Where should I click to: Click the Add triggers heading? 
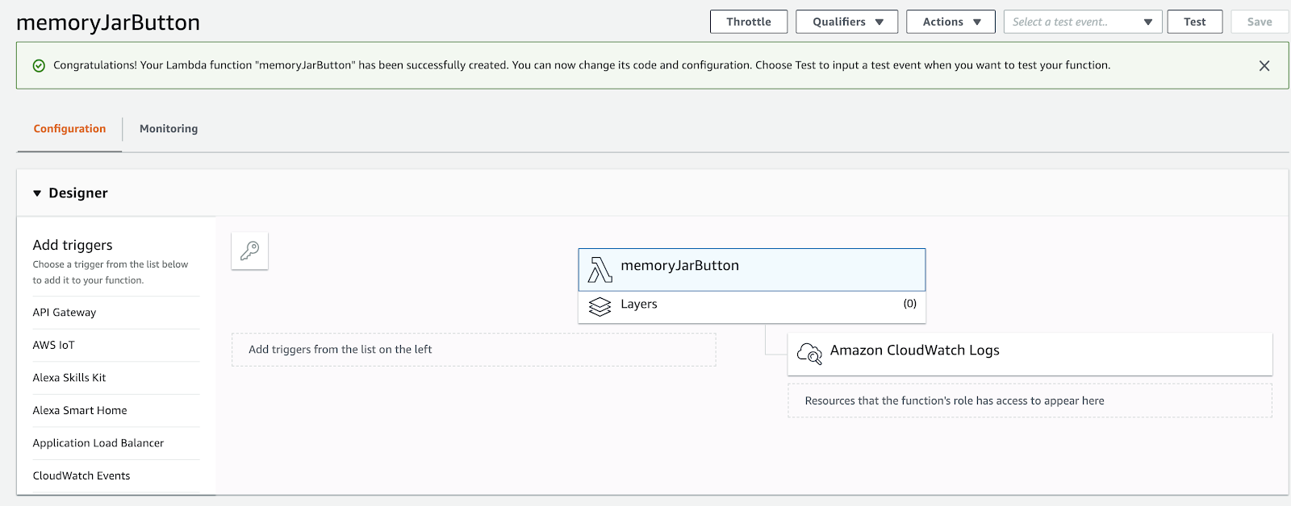73,245
